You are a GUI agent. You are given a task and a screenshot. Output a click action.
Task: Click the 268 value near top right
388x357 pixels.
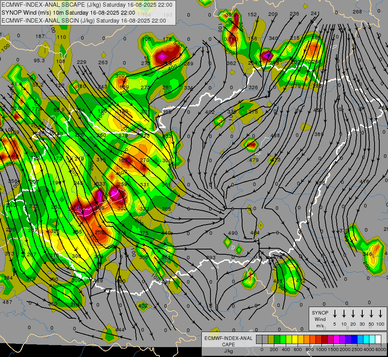(x=357, y=12)
